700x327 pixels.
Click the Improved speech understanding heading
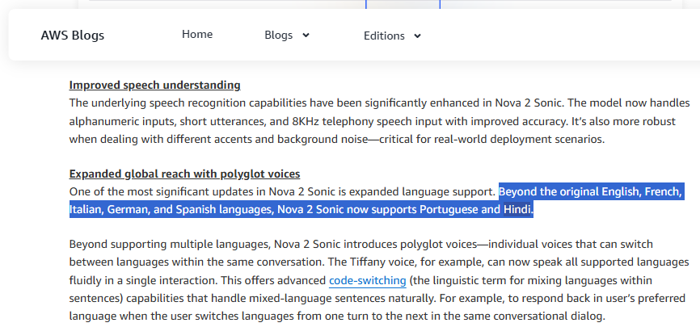(x=155, y=85)
